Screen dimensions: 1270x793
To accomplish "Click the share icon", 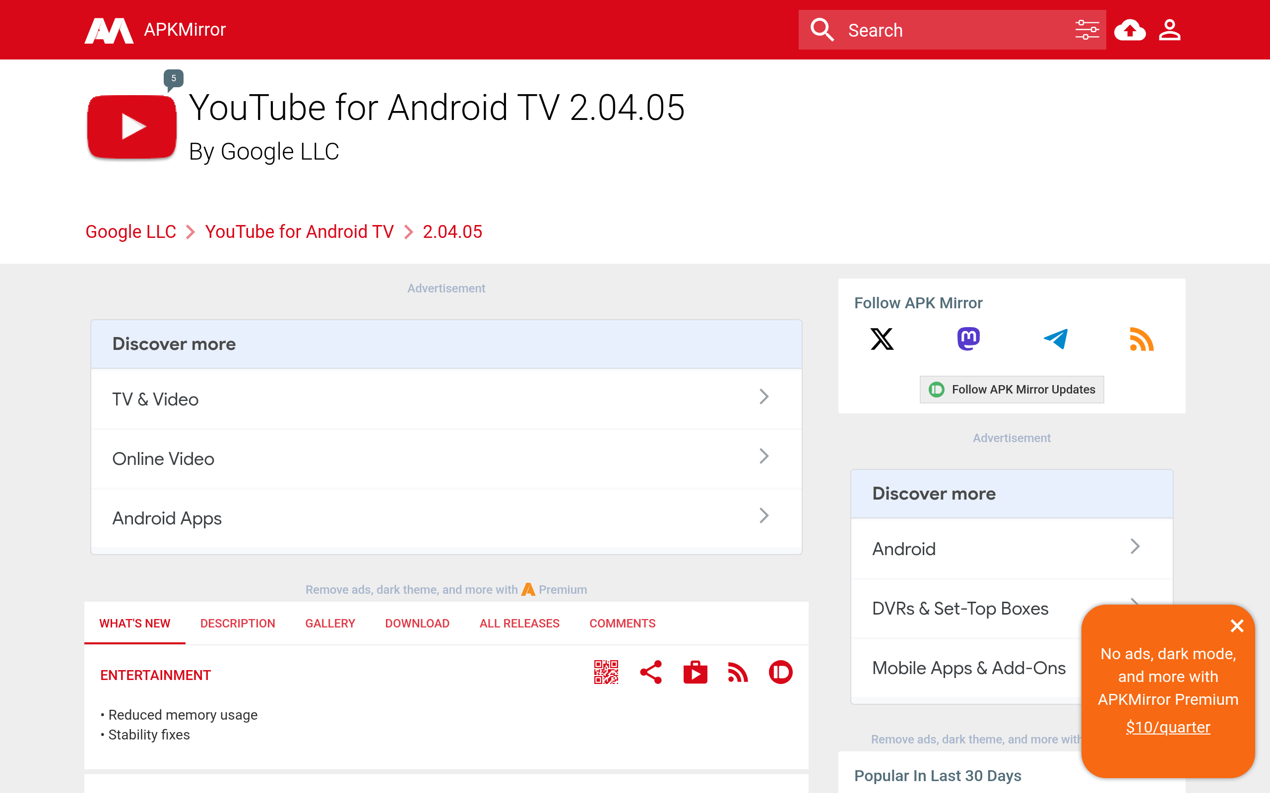I will click(x=651, y=673).
